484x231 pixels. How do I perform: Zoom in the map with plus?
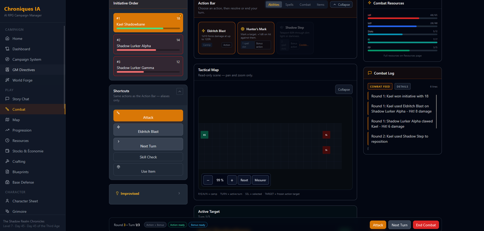232,180
